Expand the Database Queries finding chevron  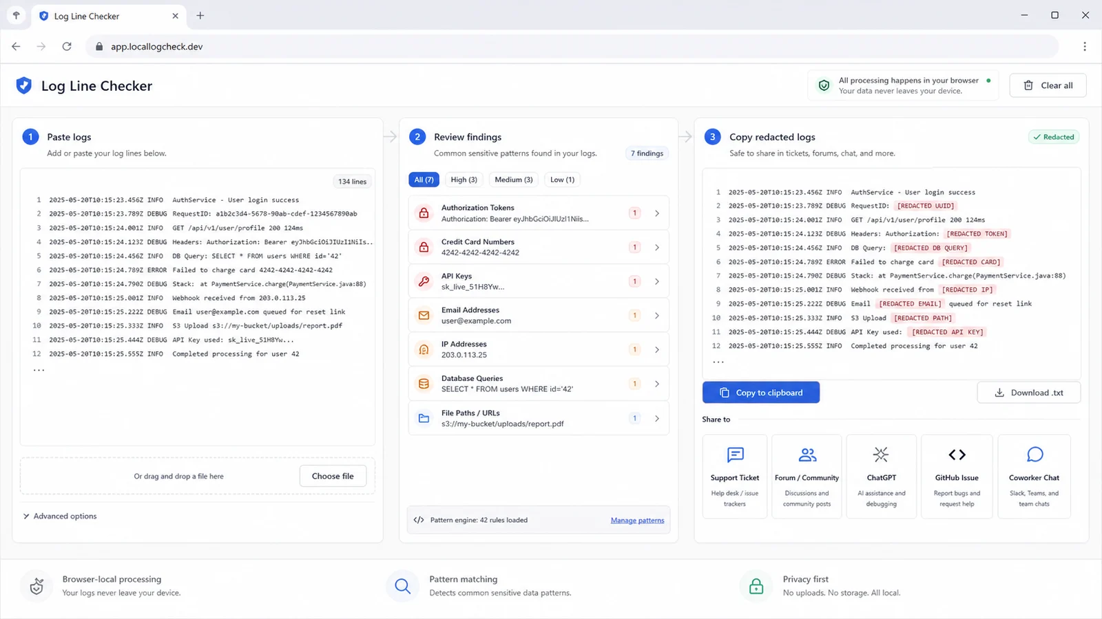(x=657, y=384)
